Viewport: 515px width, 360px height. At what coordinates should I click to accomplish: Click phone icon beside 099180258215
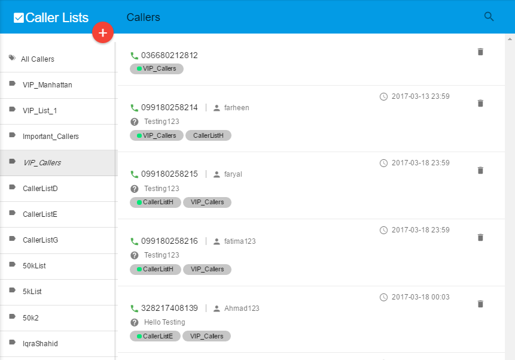[135, 174]
